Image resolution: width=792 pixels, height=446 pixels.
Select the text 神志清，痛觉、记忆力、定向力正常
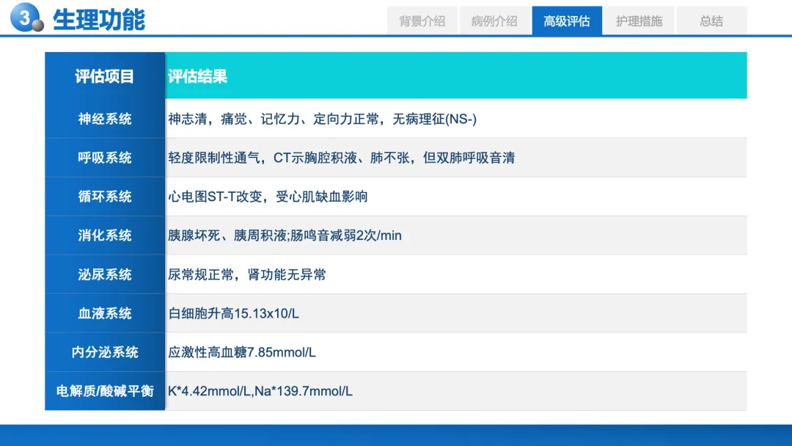[x=274, y=120]
